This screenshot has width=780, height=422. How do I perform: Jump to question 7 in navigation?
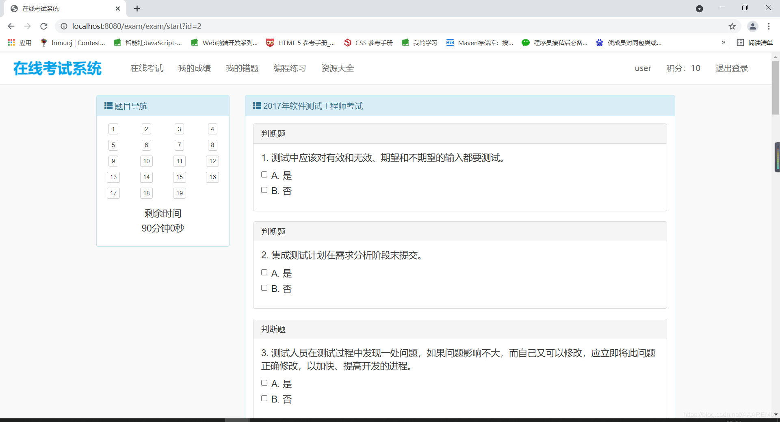(x=179, y=145)
